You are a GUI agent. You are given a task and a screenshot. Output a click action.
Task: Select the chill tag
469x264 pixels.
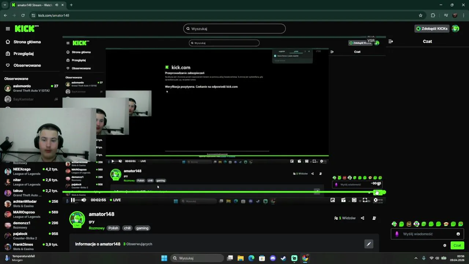coord(127,228)
